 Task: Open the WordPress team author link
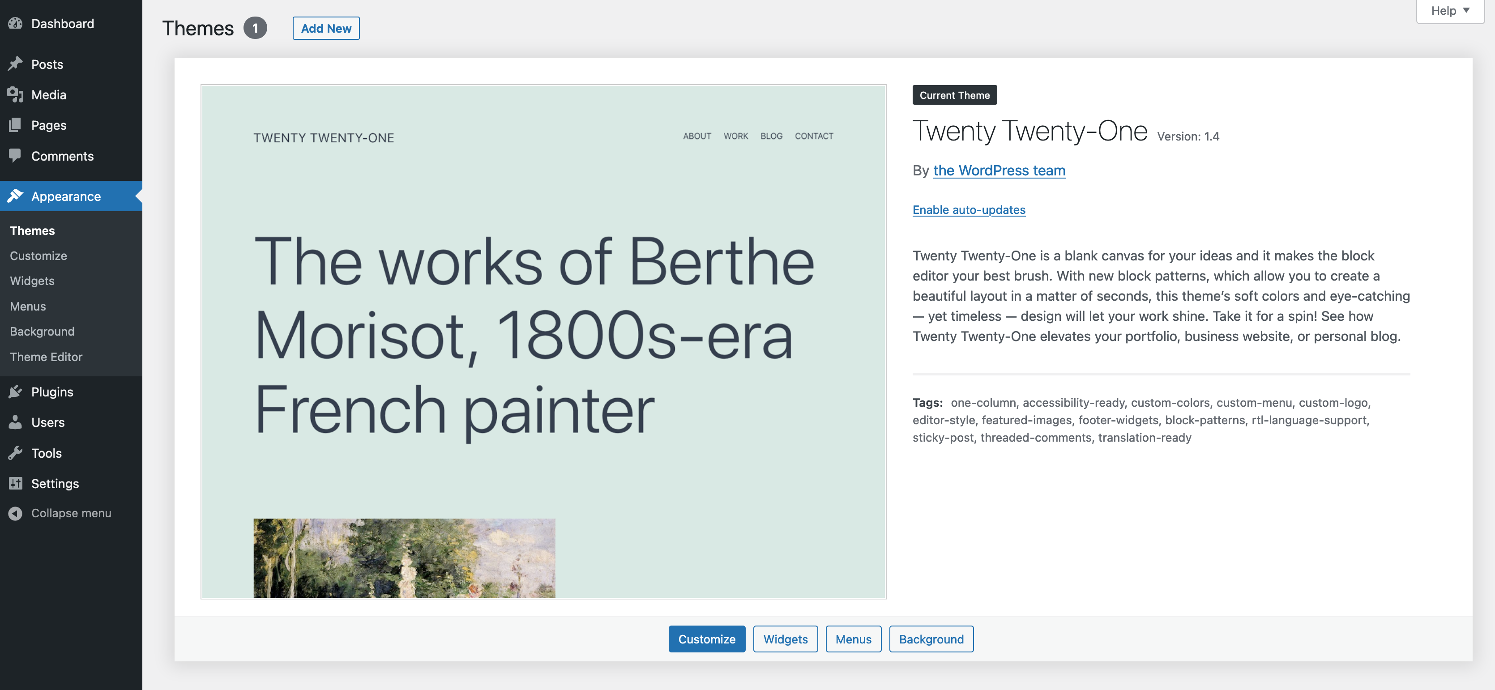[x=999, y=170]
